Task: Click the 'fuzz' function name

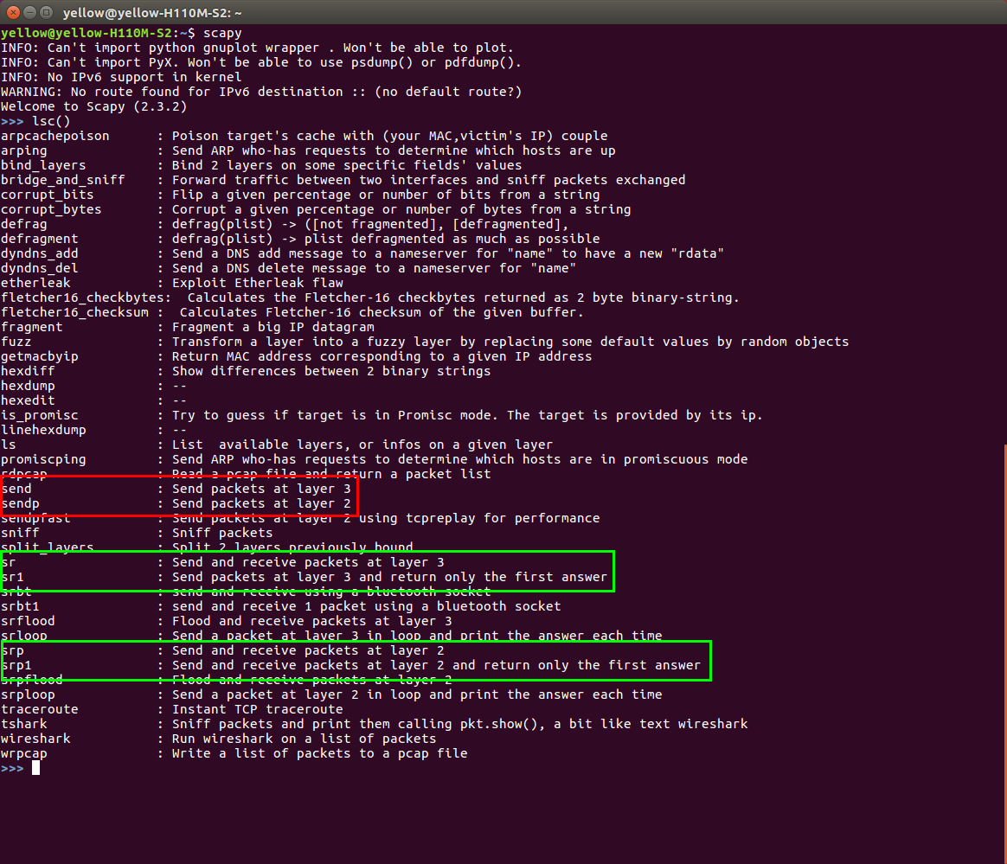Action: click(x=16, y=342)
